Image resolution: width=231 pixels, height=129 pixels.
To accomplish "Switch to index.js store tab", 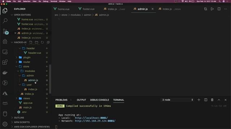I will point(170,9).
